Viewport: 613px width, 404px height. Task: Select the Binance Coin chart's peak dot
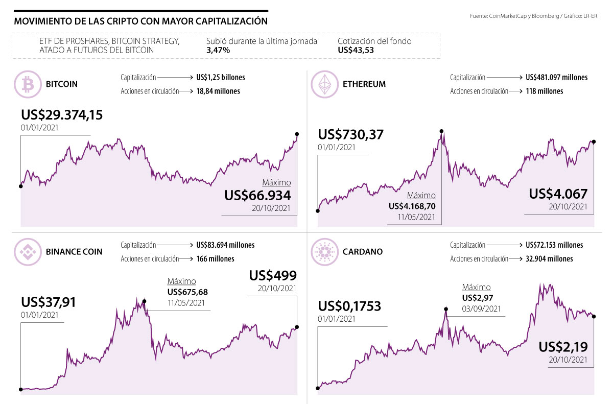(x=145, y=301)
